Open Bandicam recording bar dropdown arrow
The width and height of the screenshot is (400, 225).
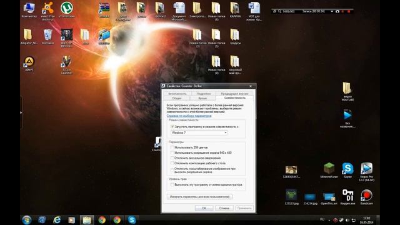click(332, 11)
